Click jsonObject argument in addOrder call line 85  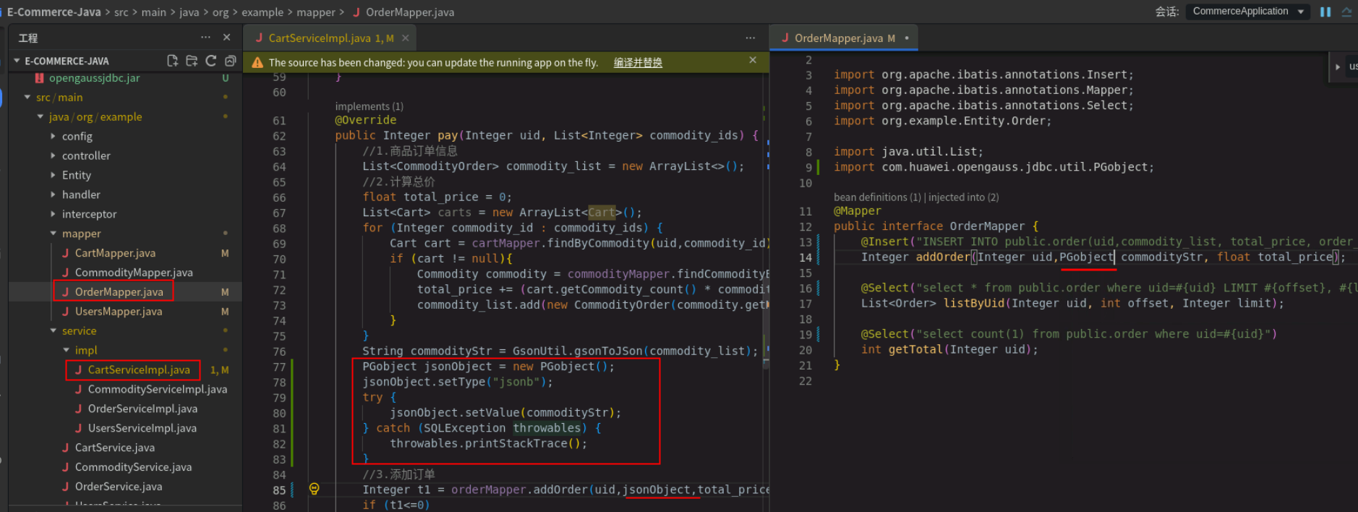[x=657, y=490]
